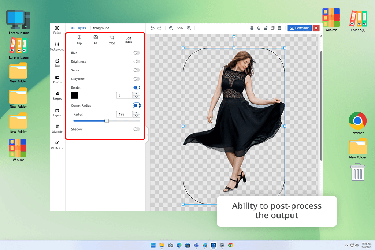Increase border width with up stepper arrow
This screenshot has width=375, height=250.
click(x=136, y=94)
